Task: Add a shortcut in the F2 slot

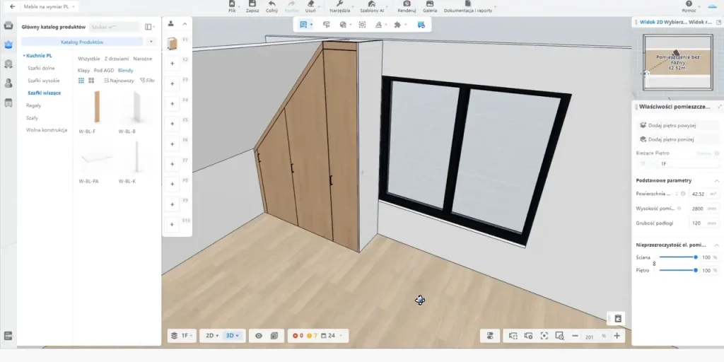Action: [x=173, y=63]
